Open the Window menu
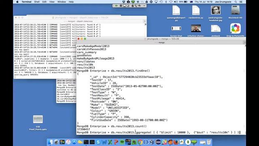The width and height of the screenshot is (259, 146). (62, 2)
